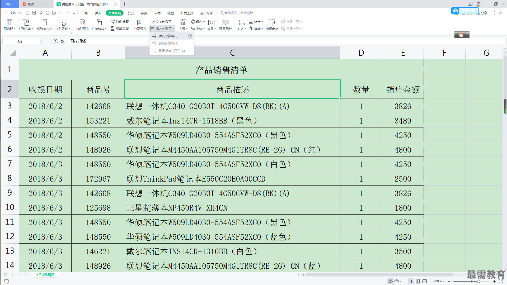Open the selection pane (选择窗格)

pyautogui.click(x=272, y=25)
